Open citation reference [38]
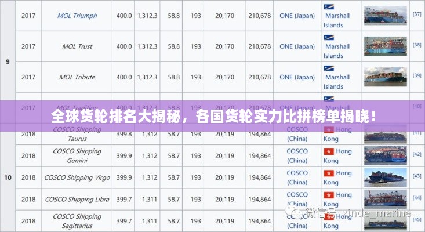The image size is (425, 232). point(417,45)
